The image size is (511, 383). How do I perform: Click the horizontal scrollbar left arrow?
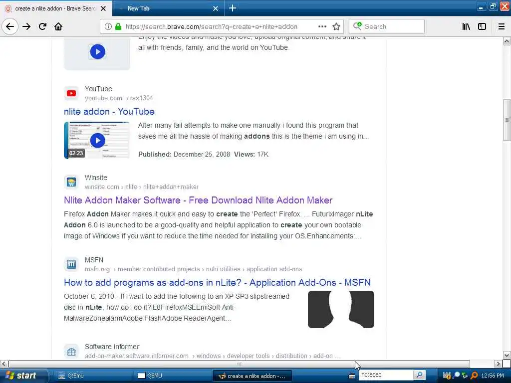tap(3, 364)
